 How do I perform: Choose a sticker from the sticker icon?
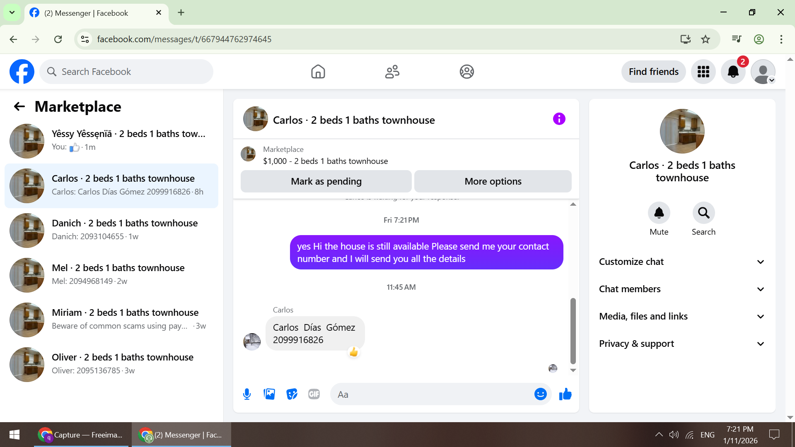(x=292, y=394)
